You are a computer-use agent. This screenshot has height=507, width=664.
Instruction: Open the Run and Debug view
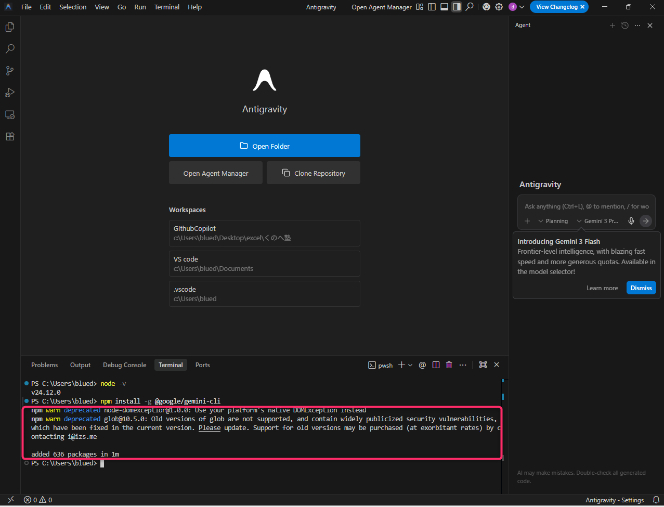pyautogui.click(x=9, y=93)
